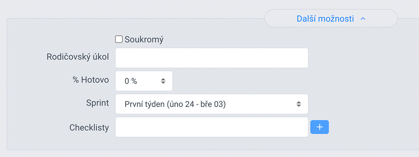Add a new checklist with the plus button

tap(320, 127)
